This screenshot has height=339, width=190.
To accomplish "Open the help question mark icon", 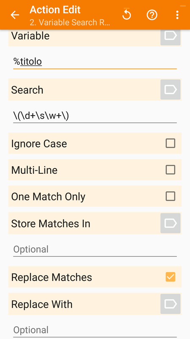I will coord(152,15).
